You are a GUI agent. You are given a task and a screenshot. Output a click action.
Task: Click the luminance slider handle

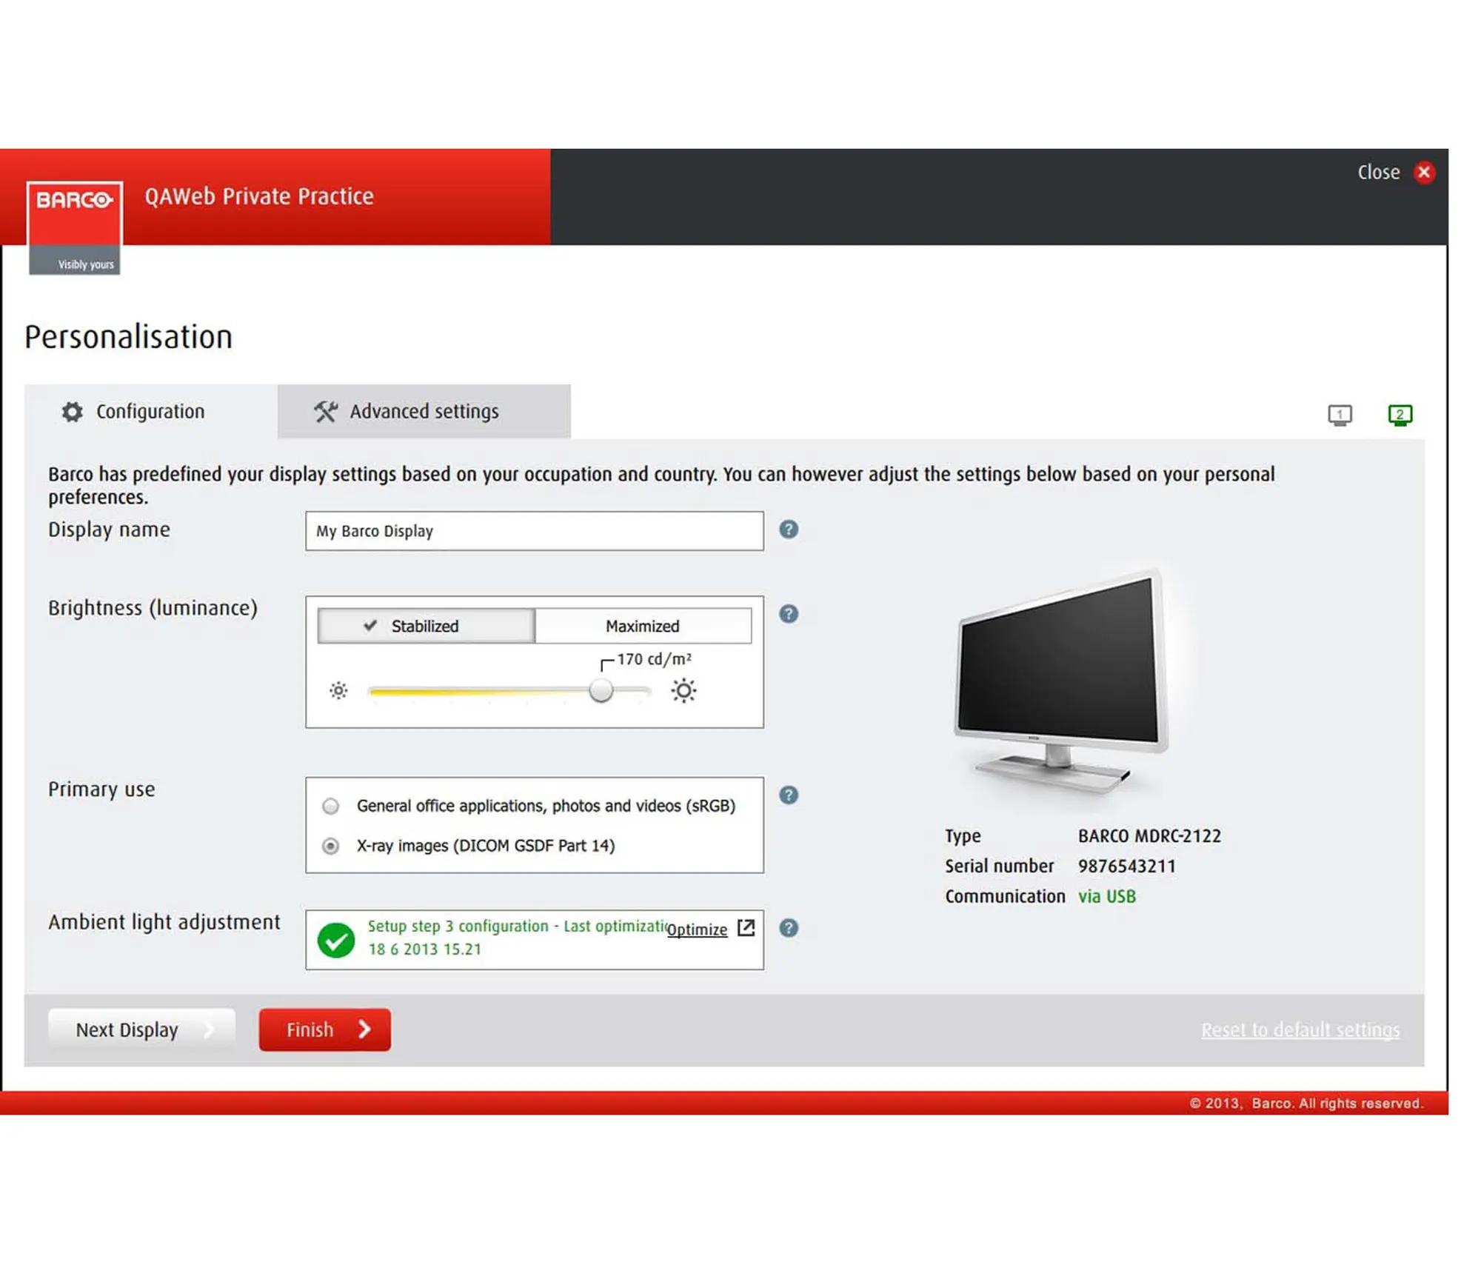pos(601,690)
